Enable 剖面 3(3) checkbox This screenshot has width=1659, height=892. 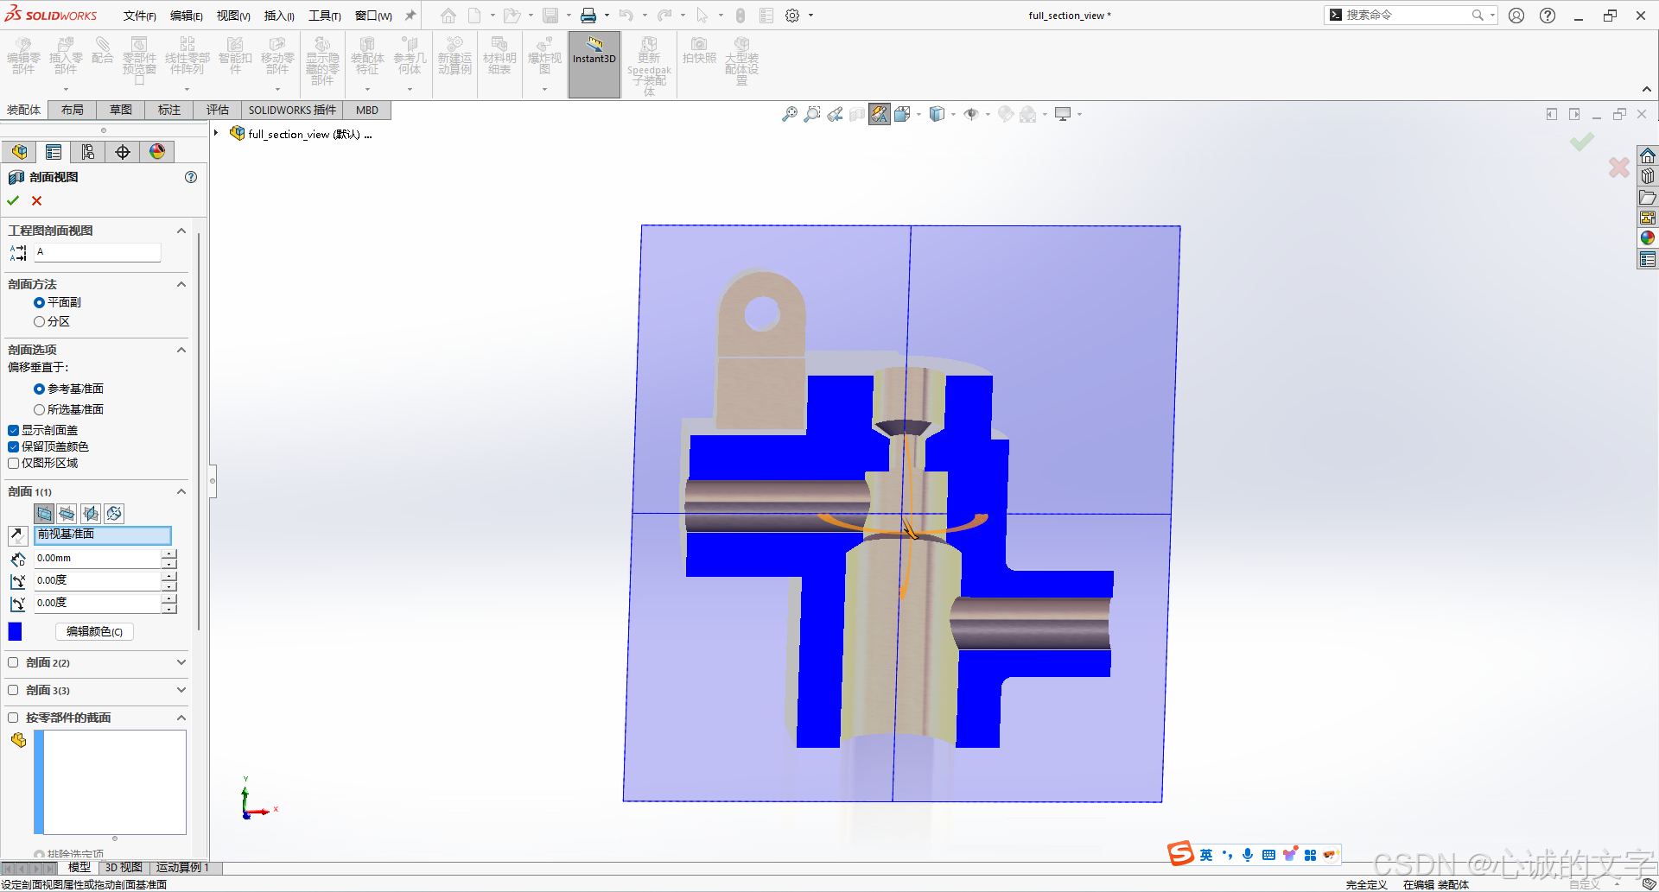pyautogui.click(x=13, y=691)
